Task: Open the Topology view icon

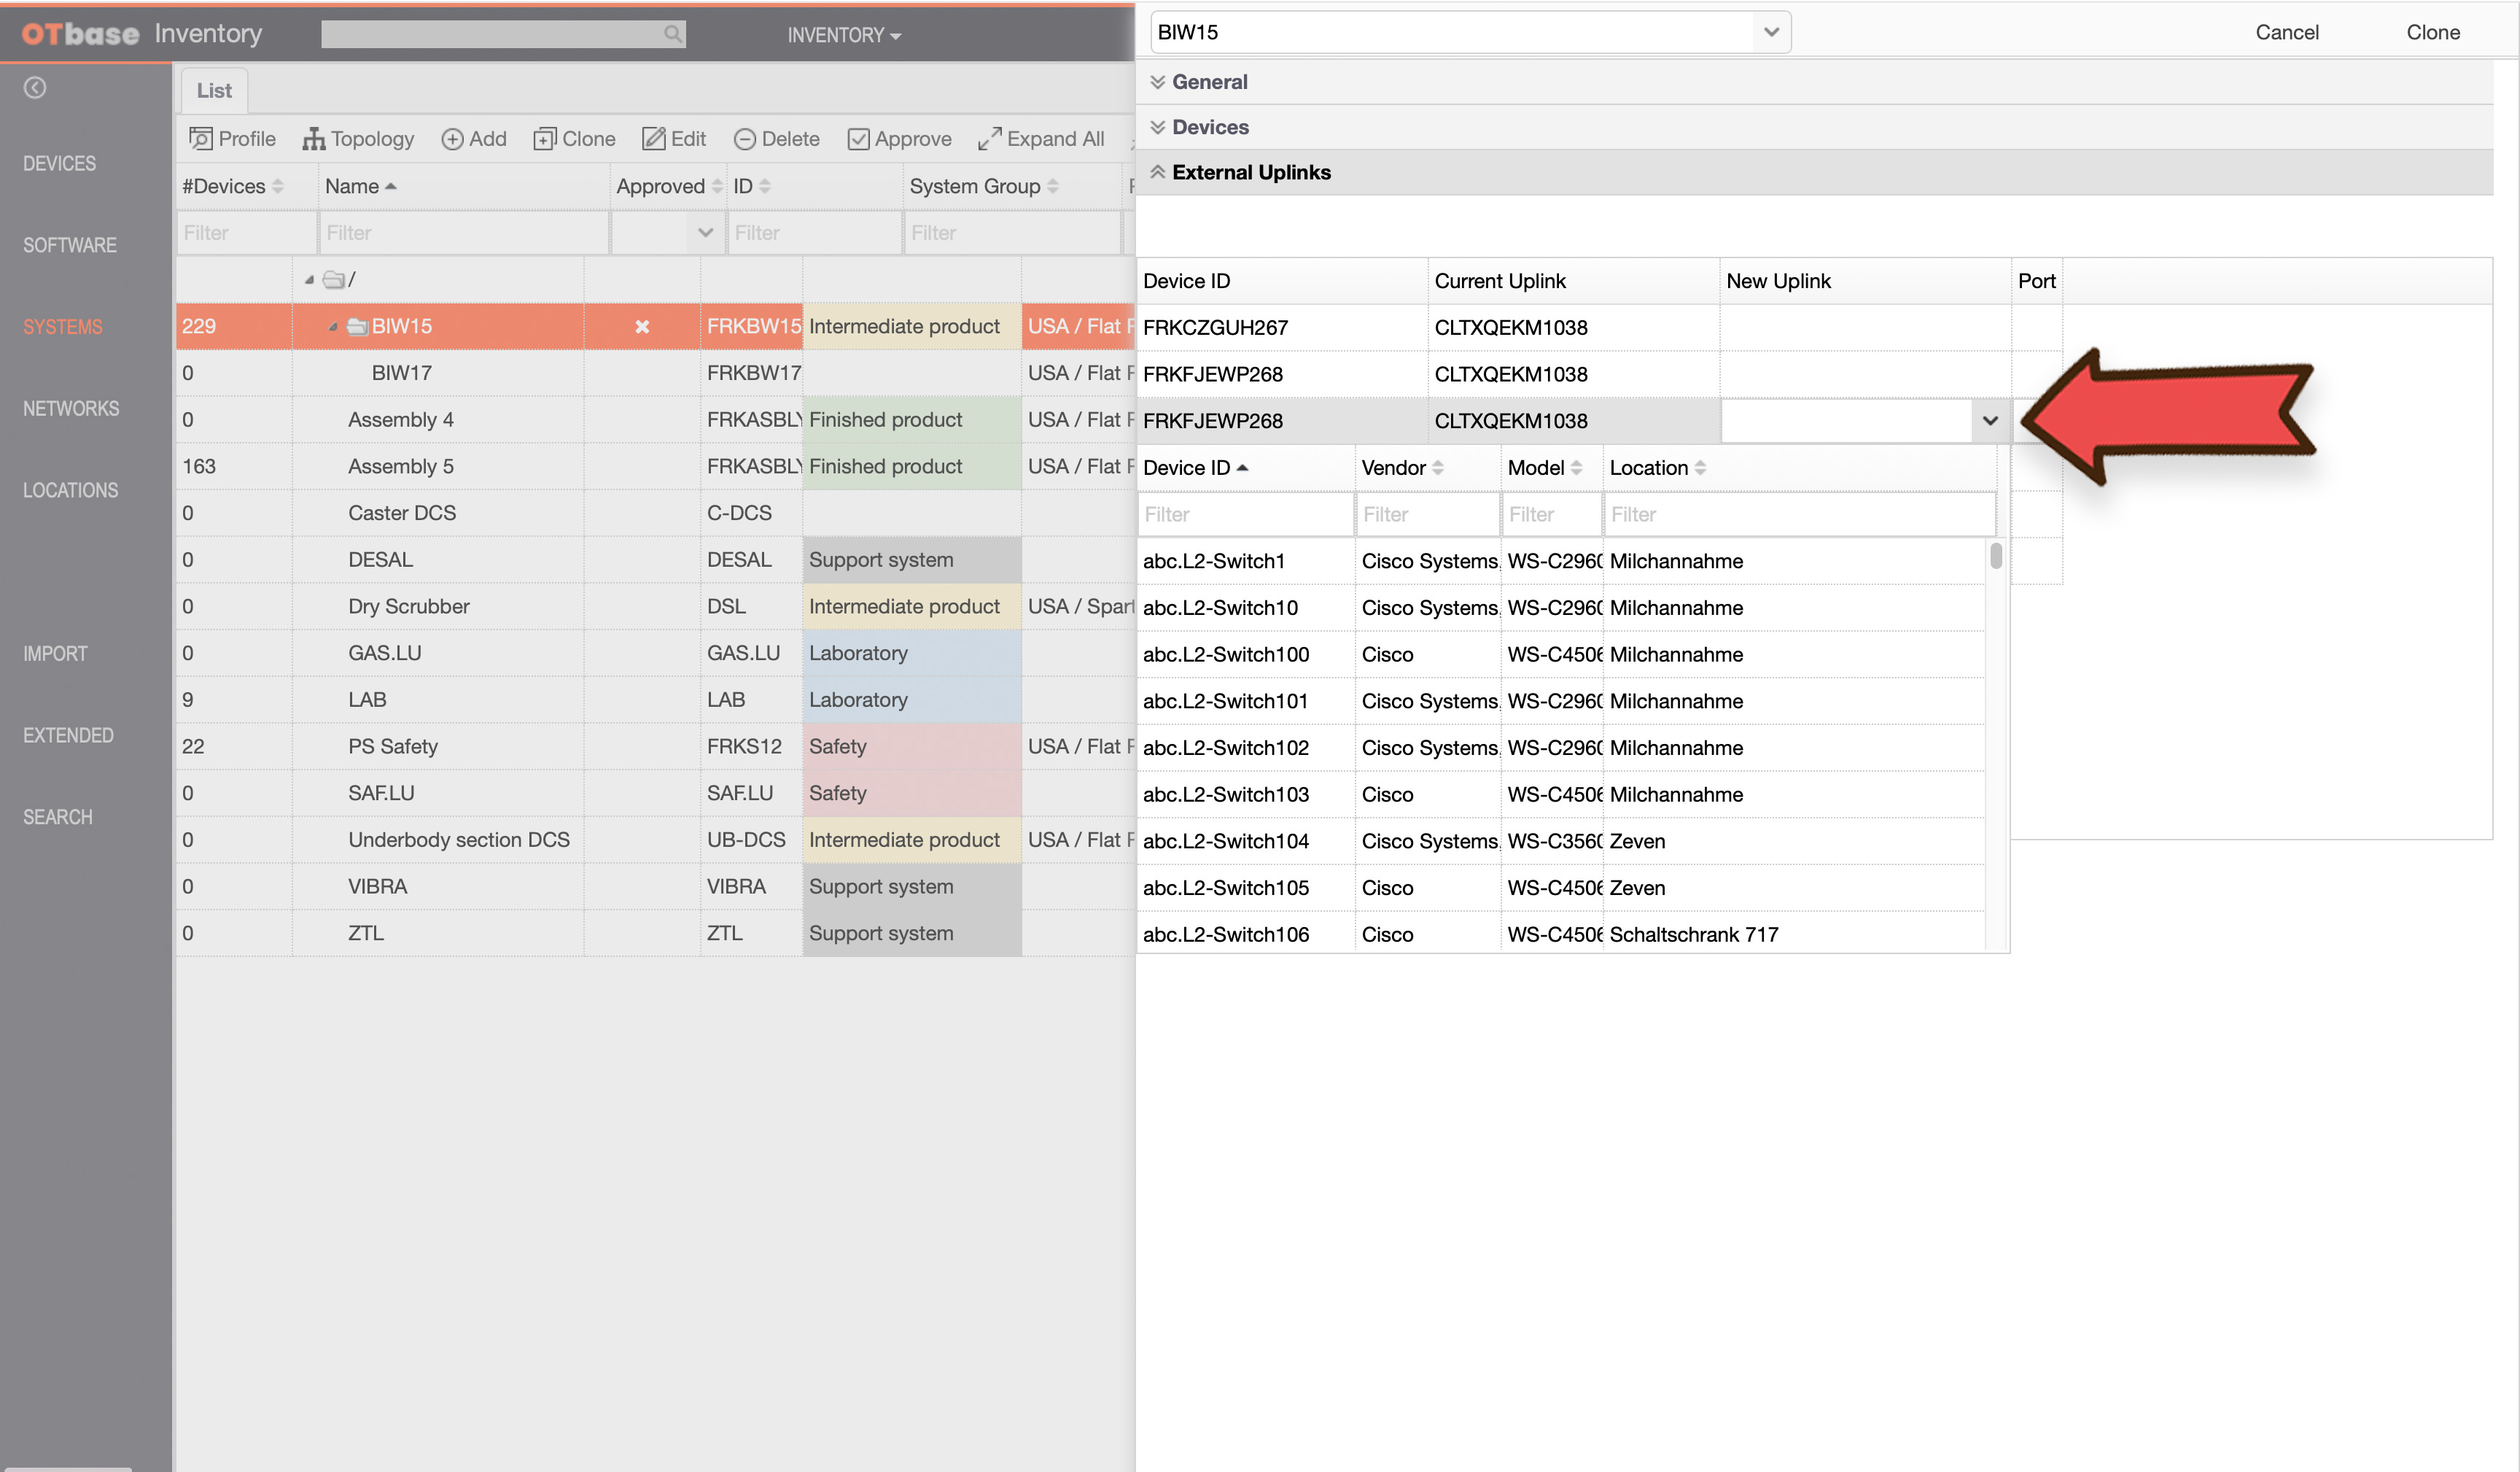Action: (314, 139)
